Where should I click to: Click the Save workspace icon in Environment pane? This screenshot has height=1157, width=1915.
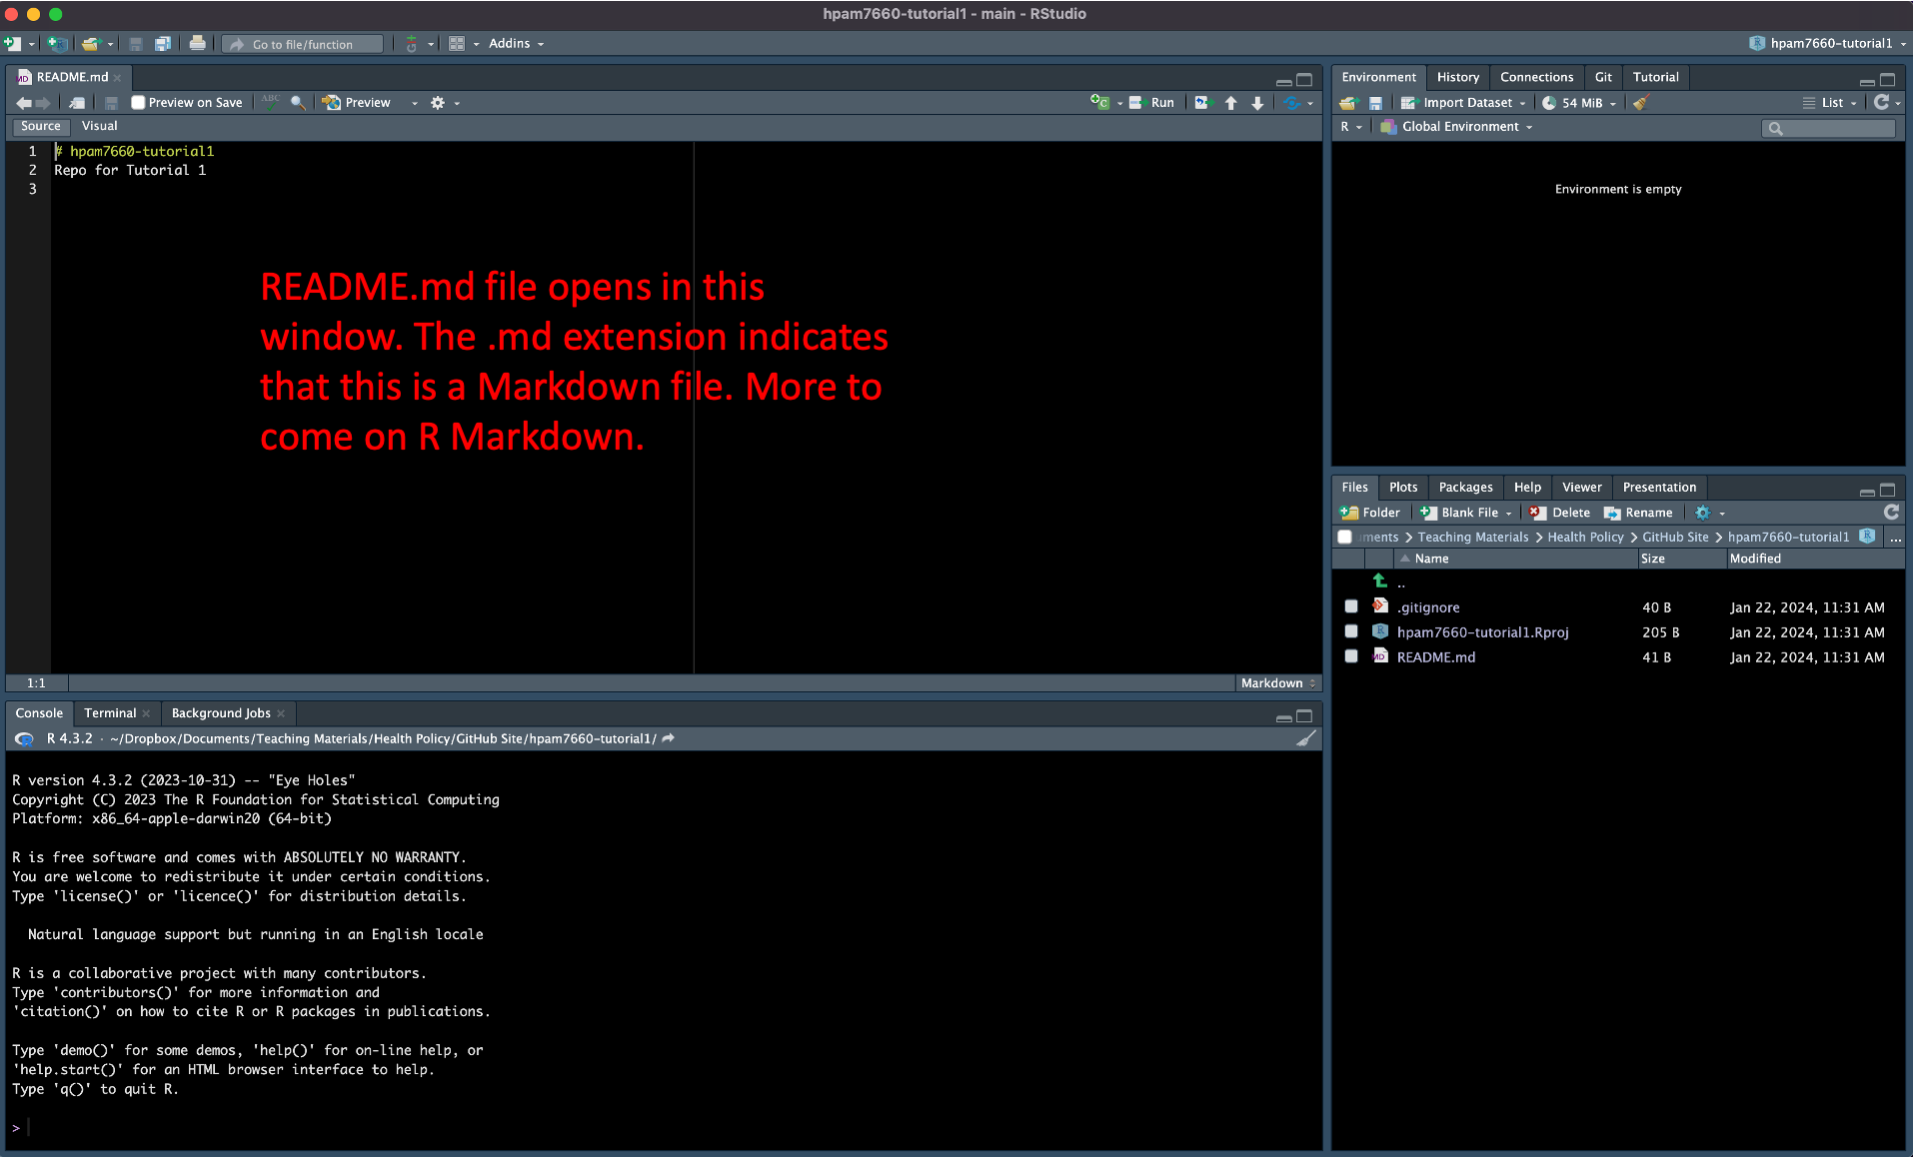point(1375,103)
